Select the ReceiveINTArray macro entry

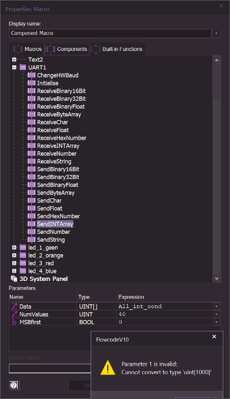pos(58,146)
